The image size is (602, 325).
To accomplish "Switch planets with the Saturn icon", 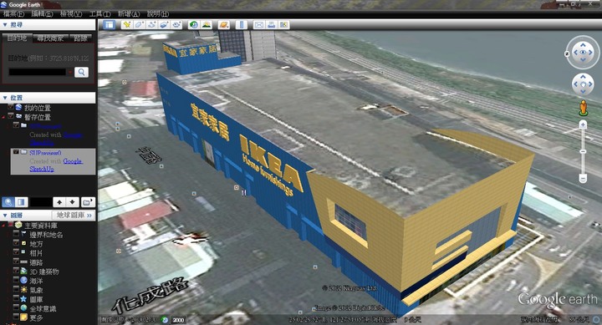I will [223, 25].
